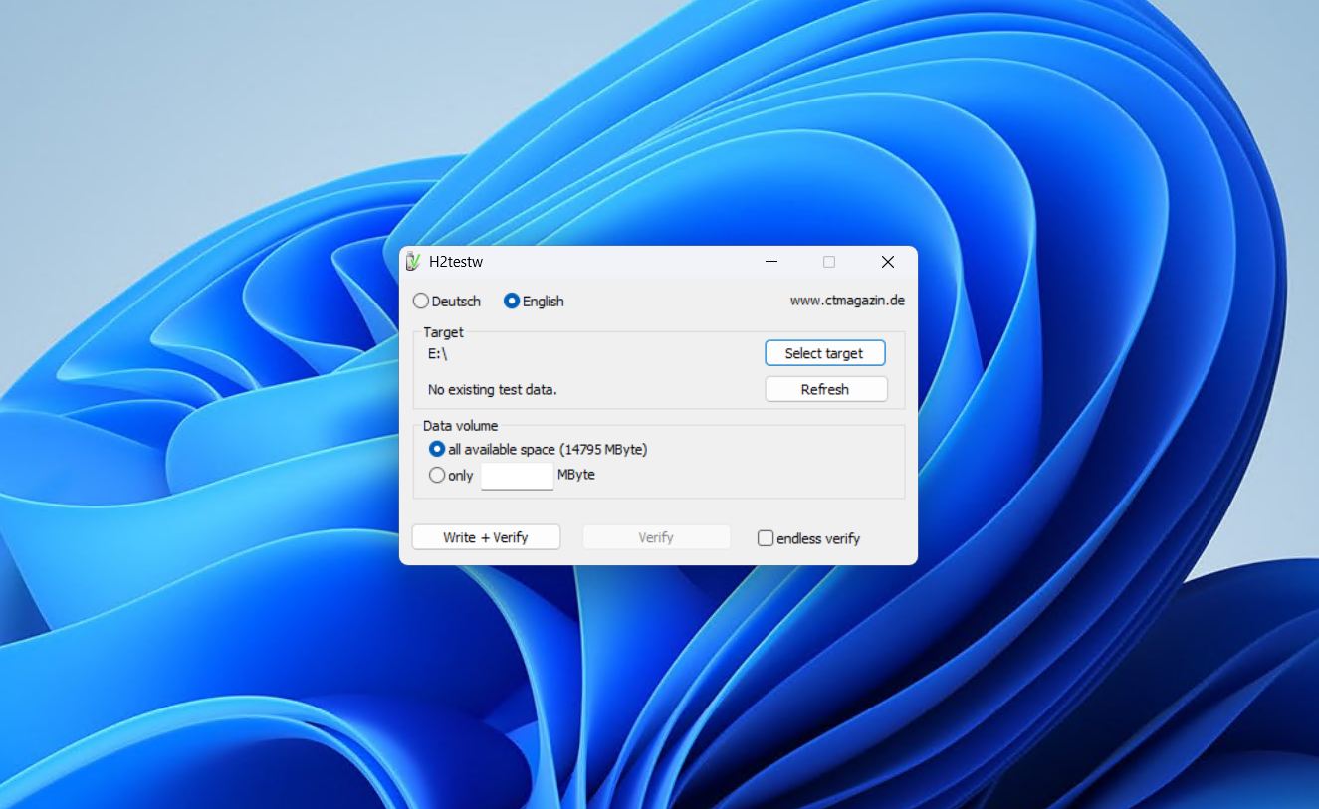Viewport: 1319px width, 809px height.
Task: Click the maximize window control
Action: coord(828,261)
